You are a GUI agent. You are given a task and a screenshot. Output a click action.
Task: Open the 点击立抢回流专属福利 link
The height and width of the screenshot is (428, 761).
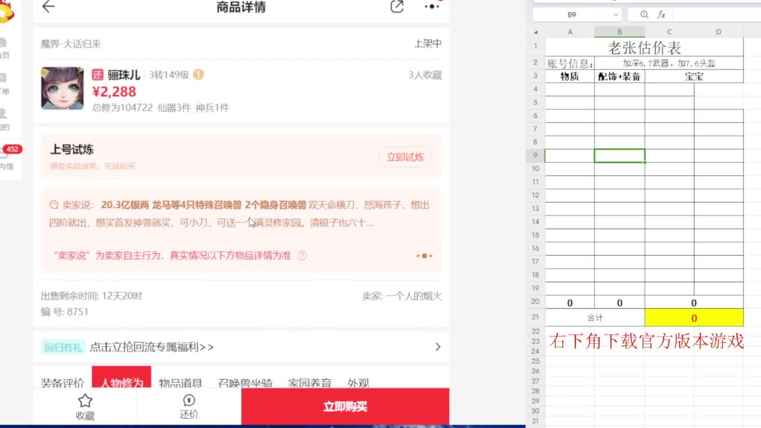[x=152, y=347]
